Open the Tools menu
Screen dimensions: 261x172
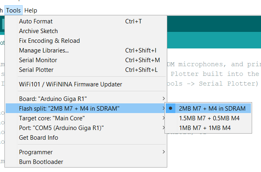(14, 10)
